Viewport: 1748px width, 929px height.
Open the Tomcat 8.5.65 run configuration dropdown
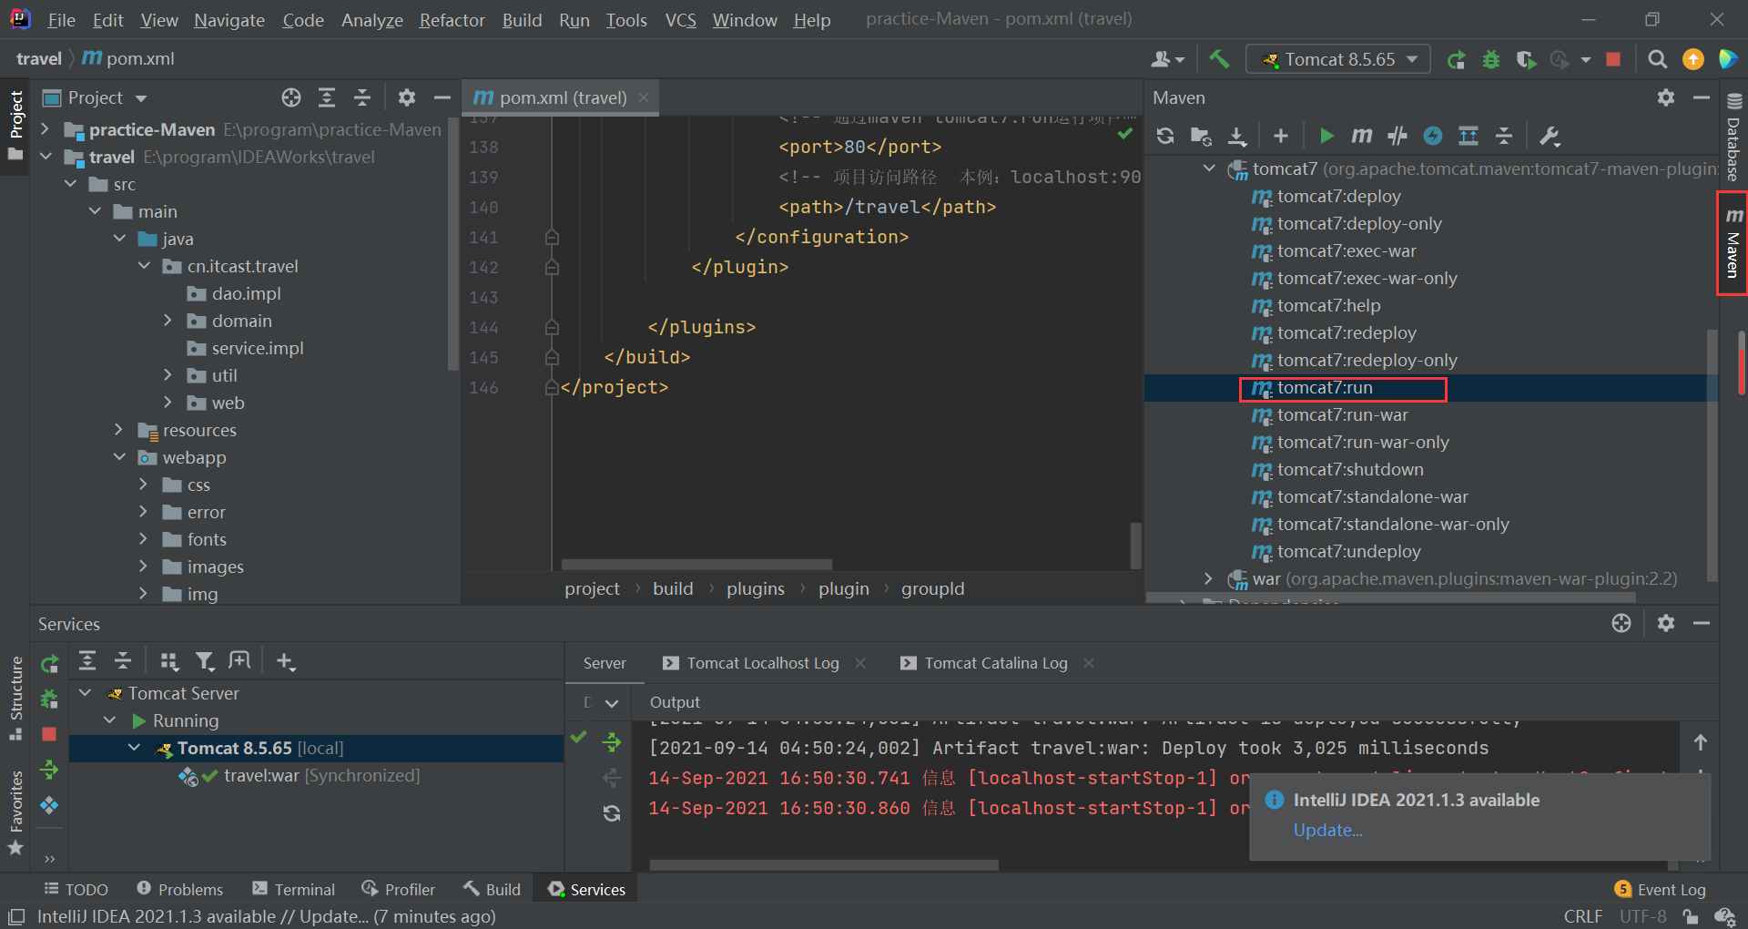(x=1338, y=59)
